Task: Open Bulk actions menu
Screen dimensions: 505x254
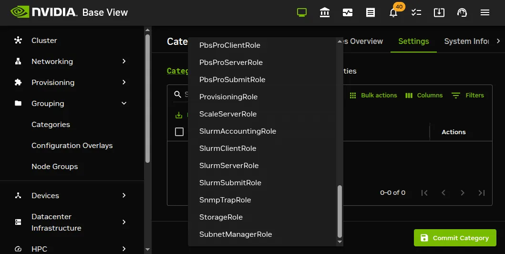Action: [x=373, y=95]
